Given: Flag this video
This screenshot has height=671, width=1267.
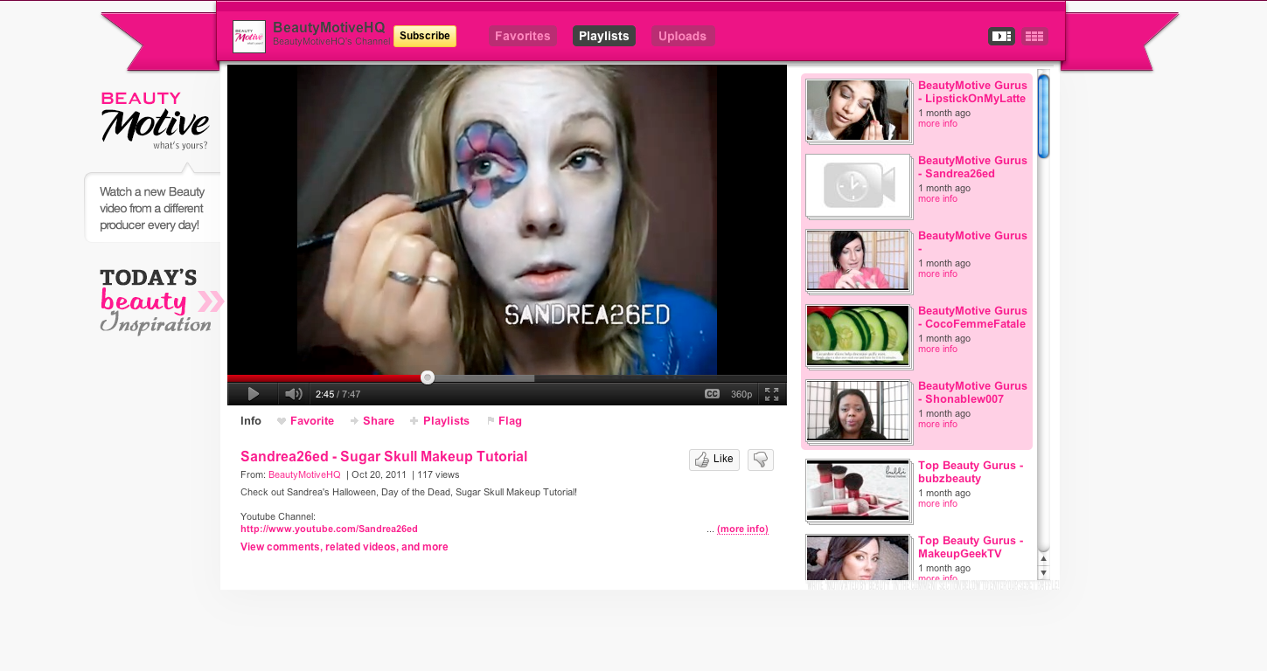Looking at the screenshot, I should pos(505,421).
